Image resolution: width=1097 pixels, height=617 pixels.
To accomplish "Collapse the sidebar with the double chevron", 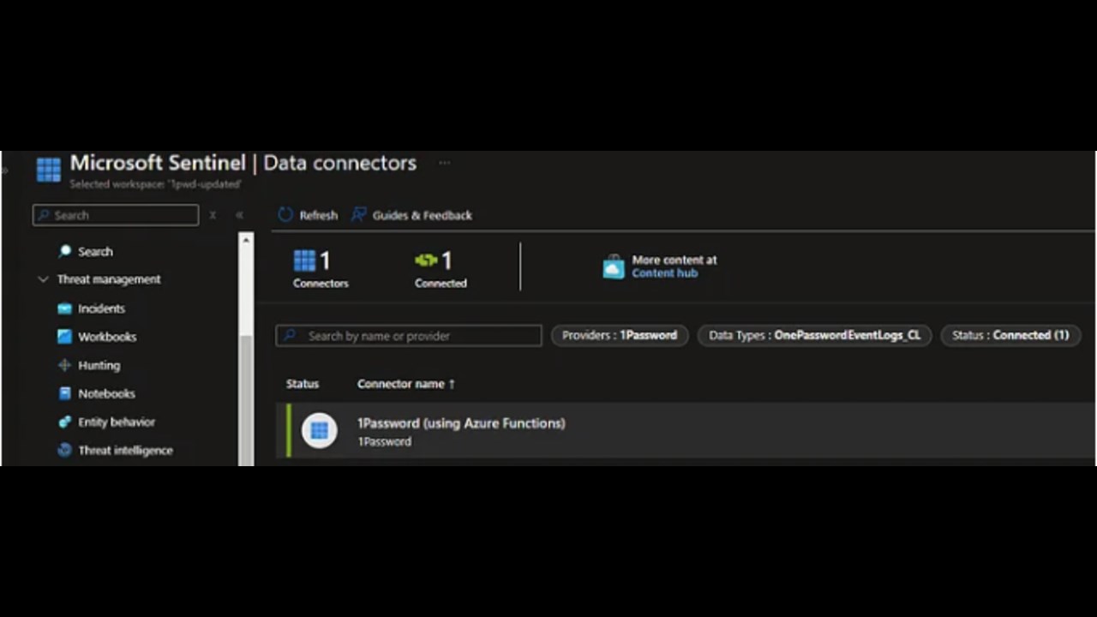I will click(239, 215).
